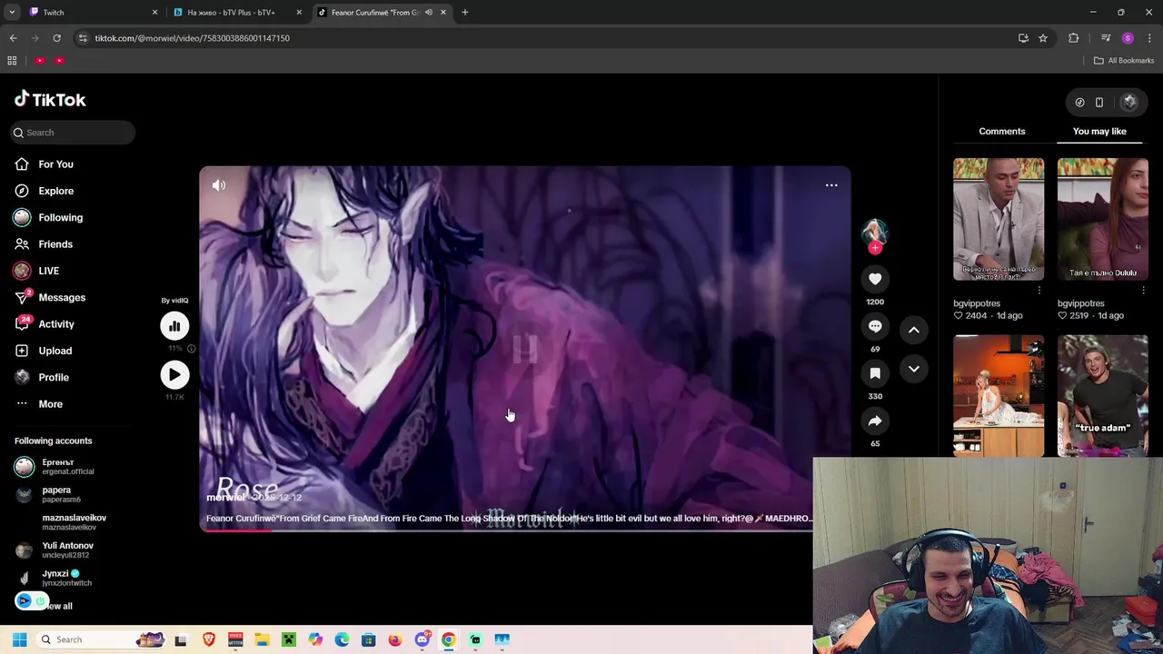Viewport: 1163px width, 654px height.
Task: Like the video with the heart icon
Action: tap(875, 279)
